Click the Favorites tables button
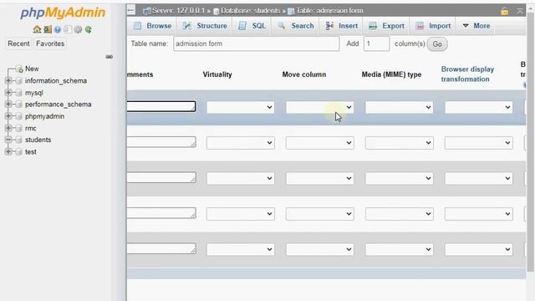 pos(50,43)
